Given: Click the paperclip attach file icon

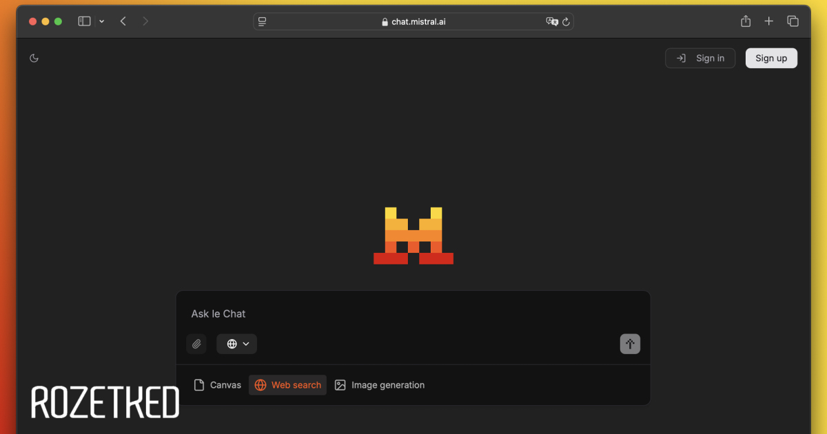Looking at the screenshot, I should tap(196, 344).
